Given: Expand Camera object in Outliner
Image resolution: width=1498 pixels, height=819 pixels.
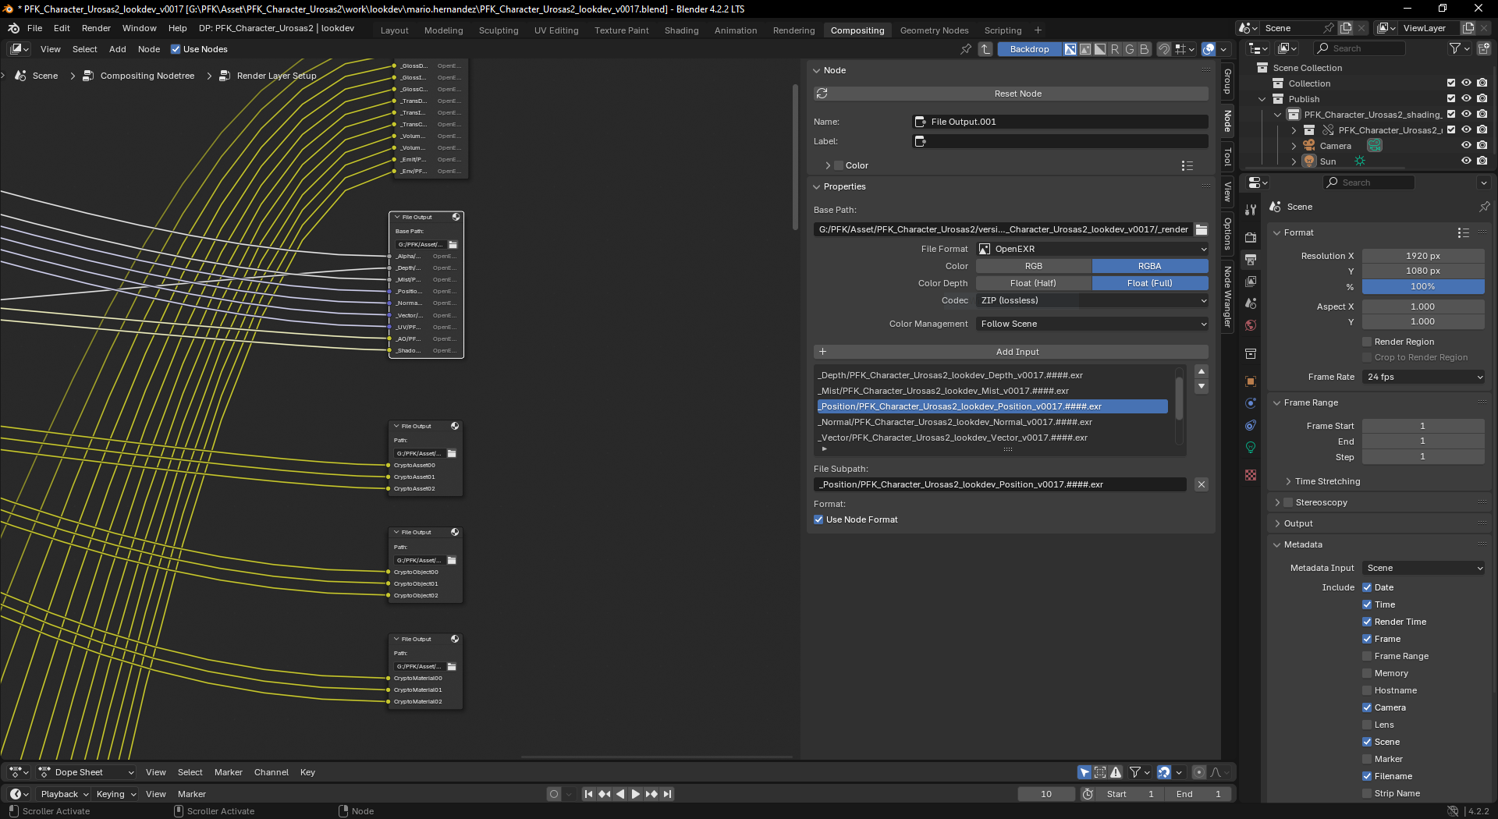Looking at the screenshot, I should click(x=1294, y=146).
